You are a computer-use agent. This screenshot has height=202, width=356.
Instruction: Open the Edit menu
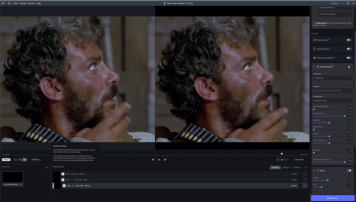(x=9, y=3)
